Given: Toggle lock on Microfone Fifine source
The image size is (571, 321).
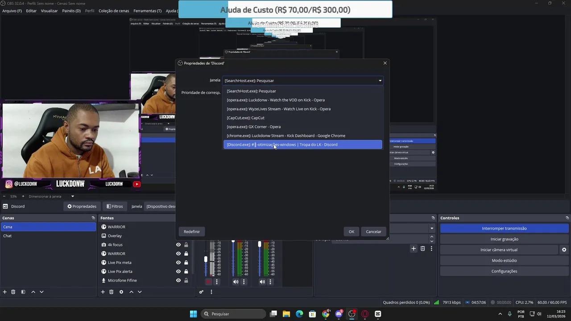Looking at the screenshot, I should point(186,280).
